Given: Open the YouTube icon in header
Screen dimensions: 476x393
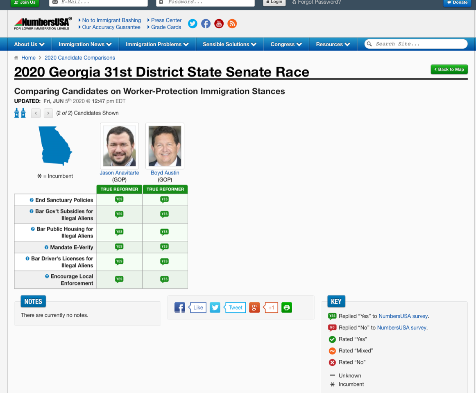Looking at the screenshot, I should click(219, 24).
